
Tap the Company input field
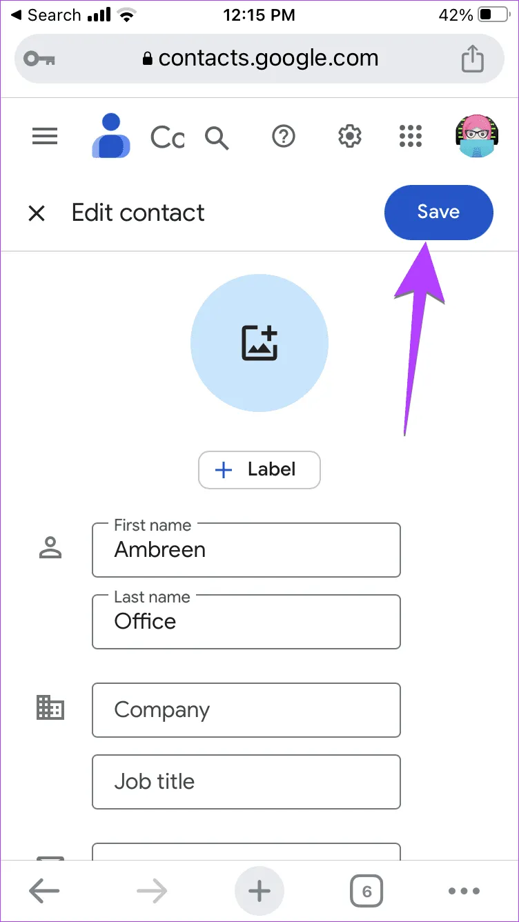pos(246,710)
